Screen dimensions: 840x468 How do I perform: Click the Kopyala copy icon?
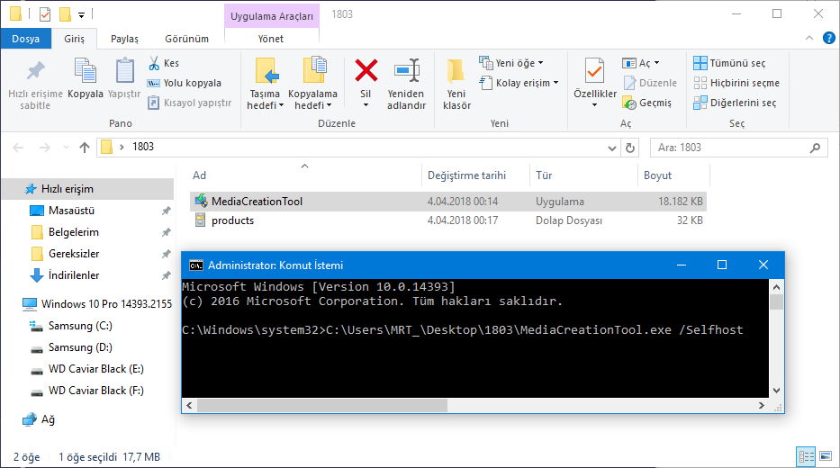tap(86, 71)
